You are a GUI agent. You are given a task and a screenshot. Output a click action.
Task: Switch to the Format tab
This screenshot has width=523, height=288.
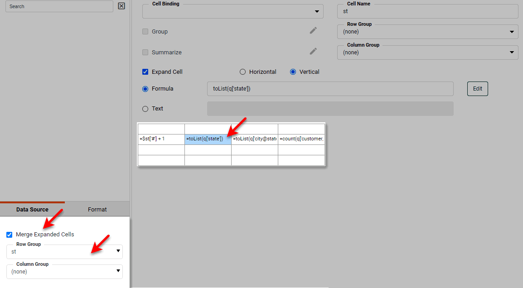click(x=97, y=209)
